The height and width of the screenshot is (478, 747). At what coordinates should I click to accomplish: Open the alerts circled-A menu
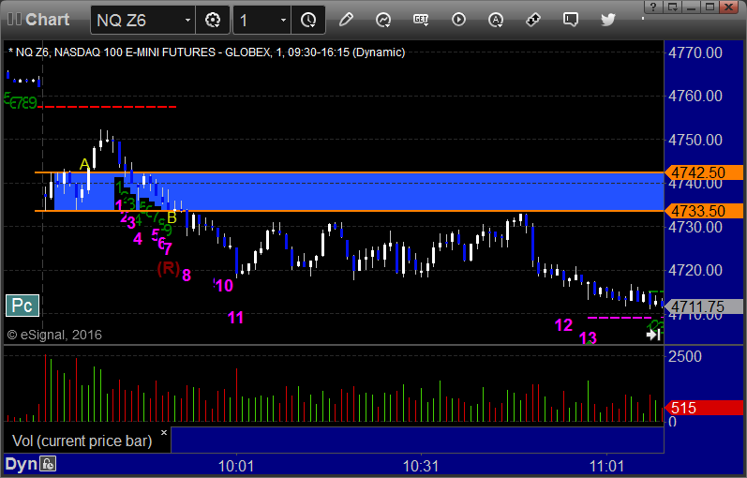496,20
